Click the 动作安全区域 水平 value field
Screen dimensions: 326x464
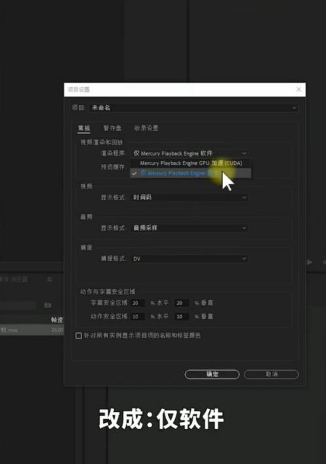click(138, 317)
